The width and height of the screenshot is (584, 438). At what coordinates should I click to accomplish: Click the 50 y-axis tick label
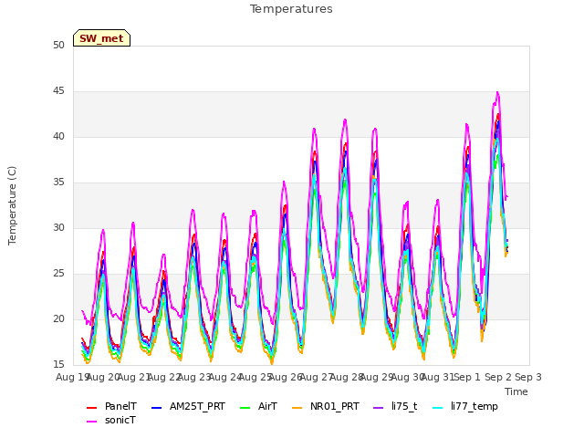tap(58, 45)
